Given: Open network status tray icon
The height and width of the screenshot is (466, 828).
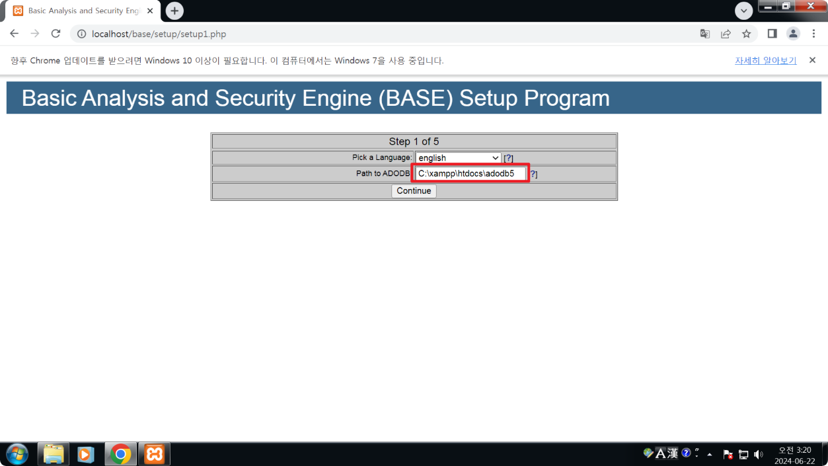Looking at the screenshot, I should coord(743,455).
